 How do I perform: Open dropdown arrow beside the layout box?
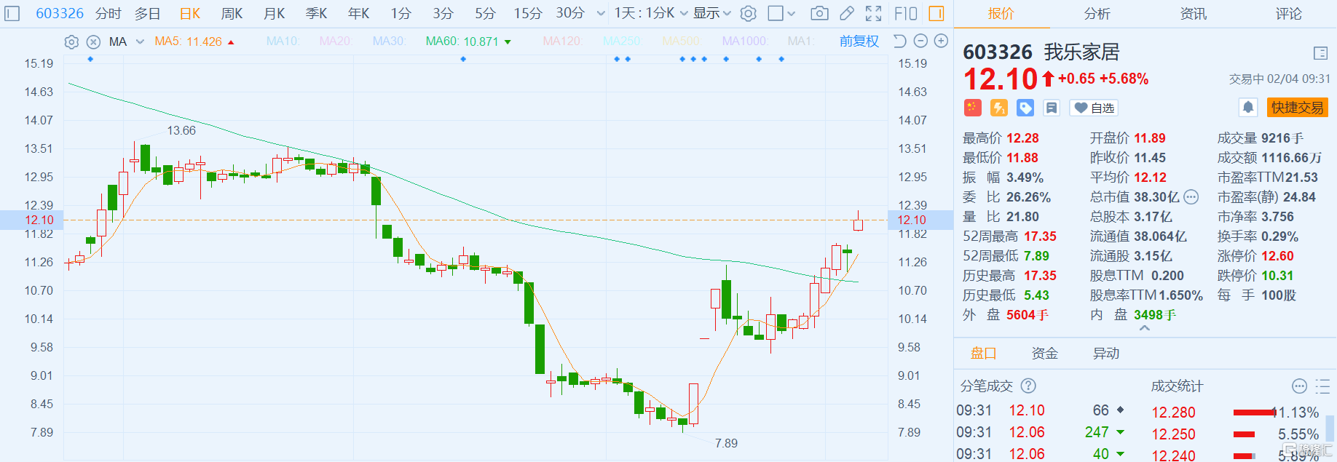pyautogui.click(x=792, y=13)
